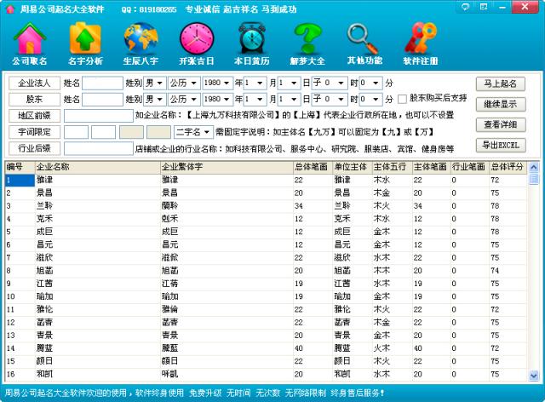Click the 马上起名 button

click(500, 83)
